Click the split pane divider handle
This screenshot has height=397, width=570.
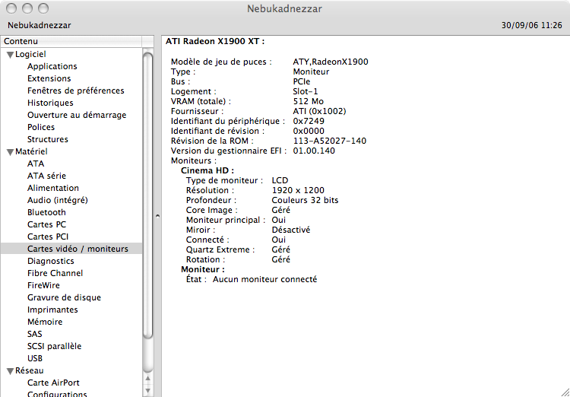point(157,216)
